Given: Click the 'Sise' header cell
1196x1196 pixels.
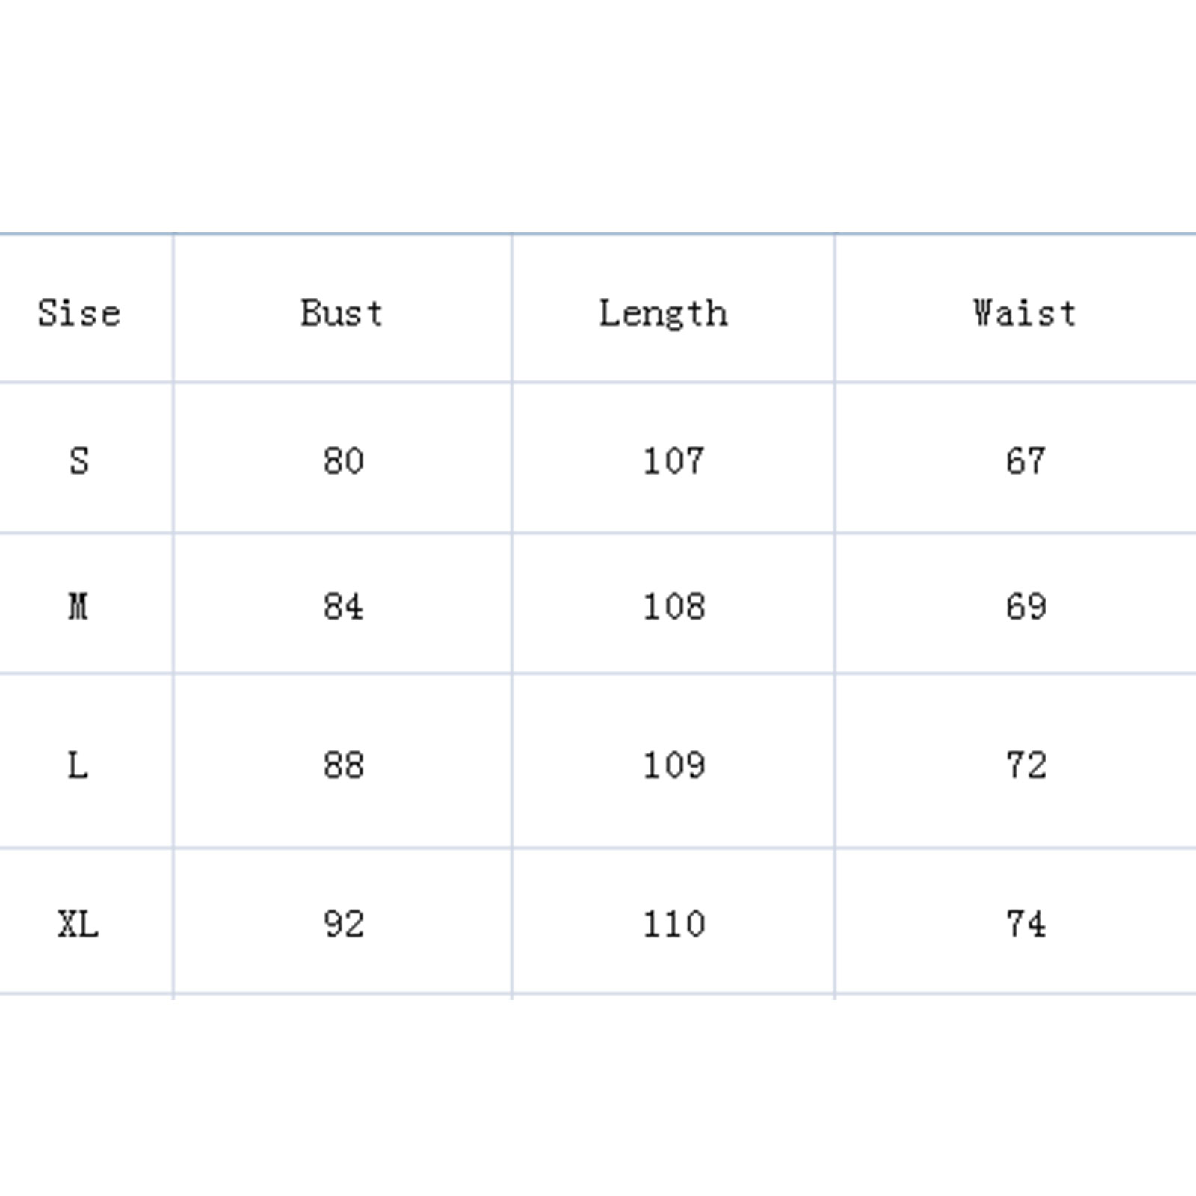Looking at the screenshot, I should click(x=79, y=312).
